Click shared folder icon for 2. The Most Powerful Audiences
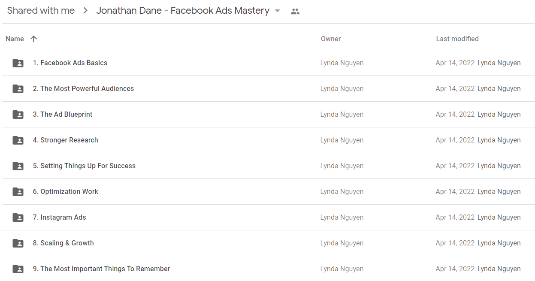Image resolution: width=535 pixels, height=281 pixels. click(18, 89)
